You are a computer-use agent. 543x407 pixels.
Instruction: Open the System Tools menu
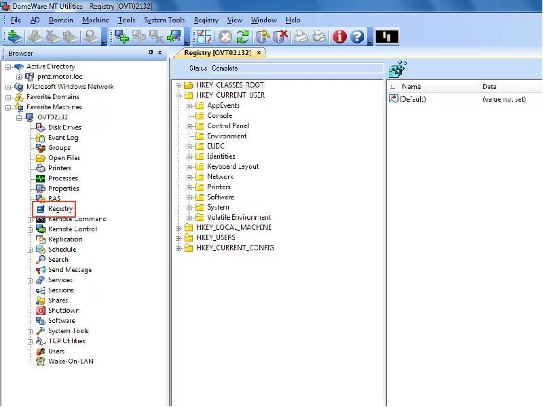(164, 20)
